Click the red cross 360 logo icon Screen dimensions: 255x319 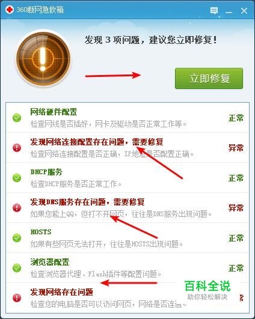[9, 10]
